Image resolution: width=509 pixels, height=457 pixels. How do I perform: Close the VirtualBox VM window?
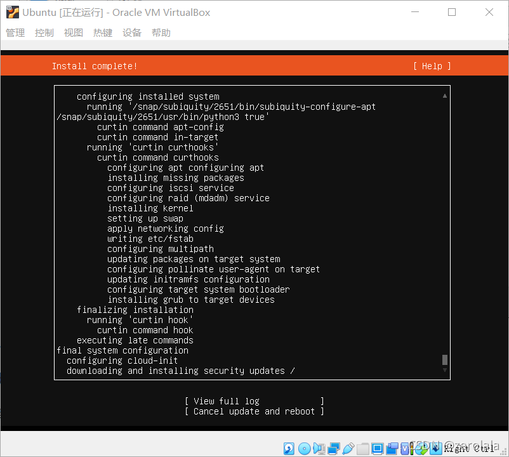point(489,12)
